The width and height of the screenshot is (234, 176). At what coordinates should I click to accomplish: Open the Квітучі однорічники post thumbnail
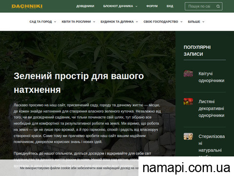(x=188, y=74)
